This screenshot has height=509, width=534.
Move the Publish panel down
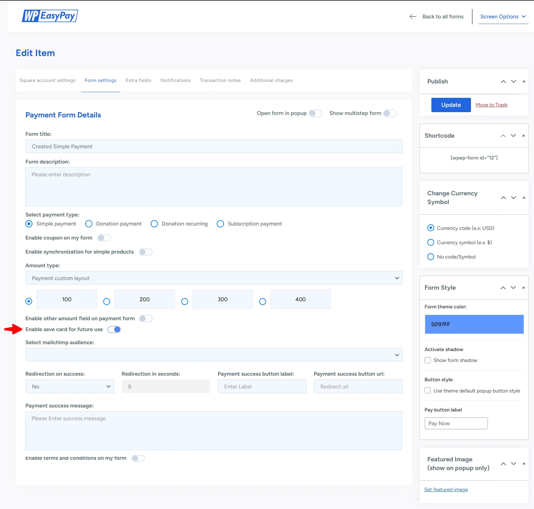click(513, 81)
